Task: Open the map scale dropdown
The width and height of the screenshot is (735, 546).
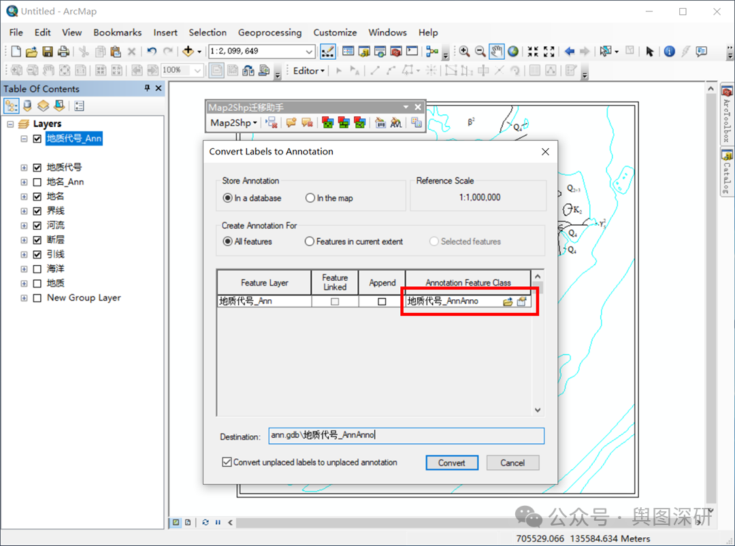Action: pos(309,52)
